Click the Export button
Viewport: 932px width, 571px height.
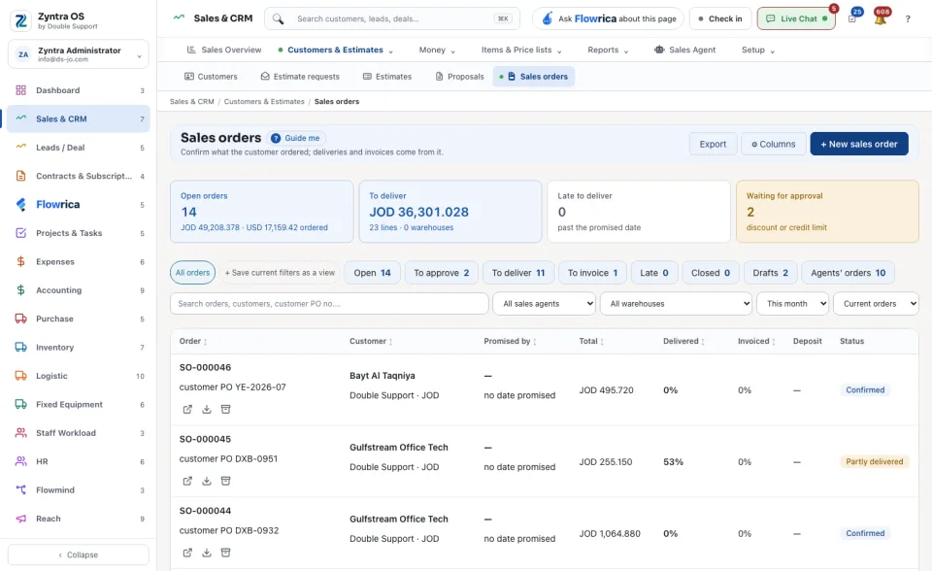[x=713, y=144]
